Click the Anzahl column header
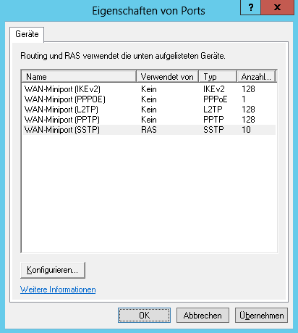 tap(256, 77)
